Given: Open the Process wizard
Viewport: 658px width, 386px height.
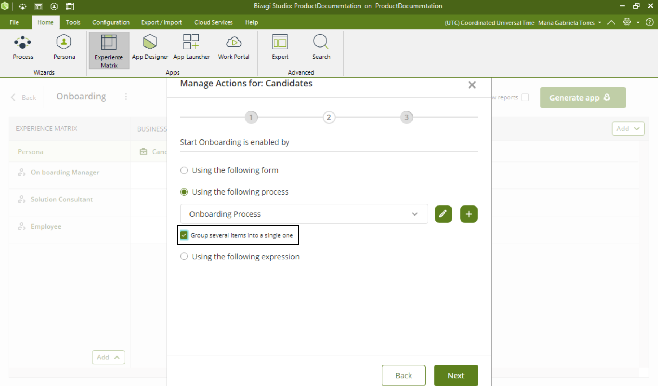Looking at the screenshot, I should click(x=23, y=48).
